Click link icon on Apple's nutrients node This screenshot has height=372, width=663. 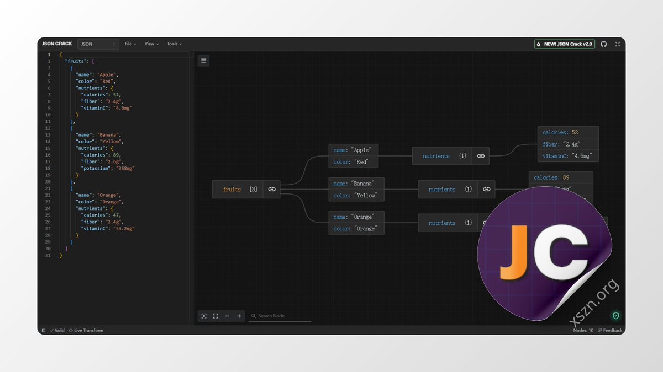click(481, 156)
